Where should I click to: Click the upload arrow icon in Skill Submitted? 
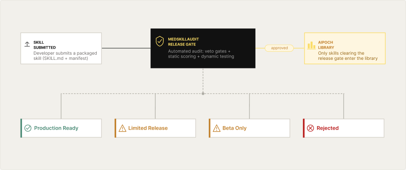click(x=27, y=44)
